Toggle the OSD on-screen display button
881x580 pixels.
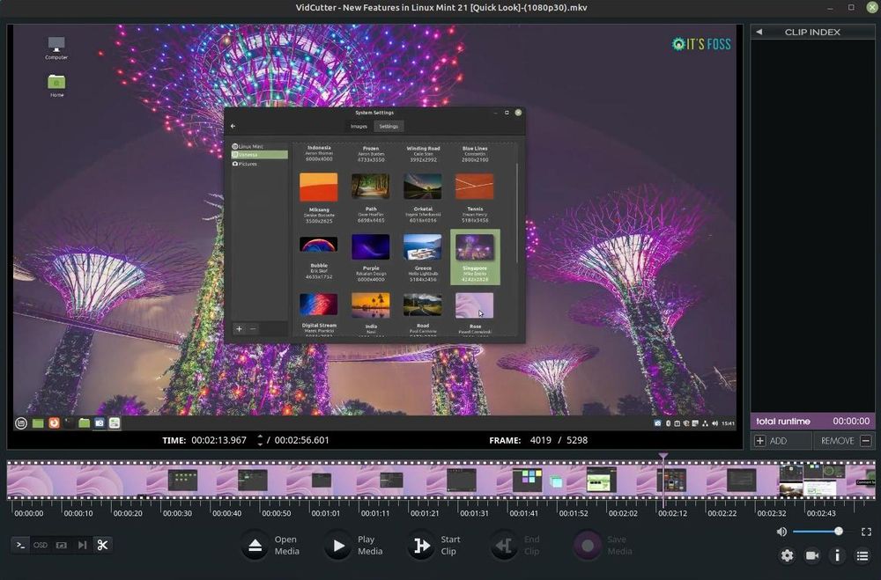[x=40, y=545]
